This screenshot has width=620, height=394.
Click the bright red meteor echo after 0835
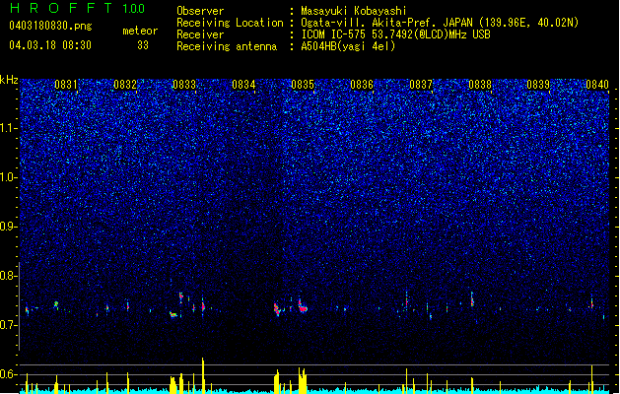click(303, 307)
